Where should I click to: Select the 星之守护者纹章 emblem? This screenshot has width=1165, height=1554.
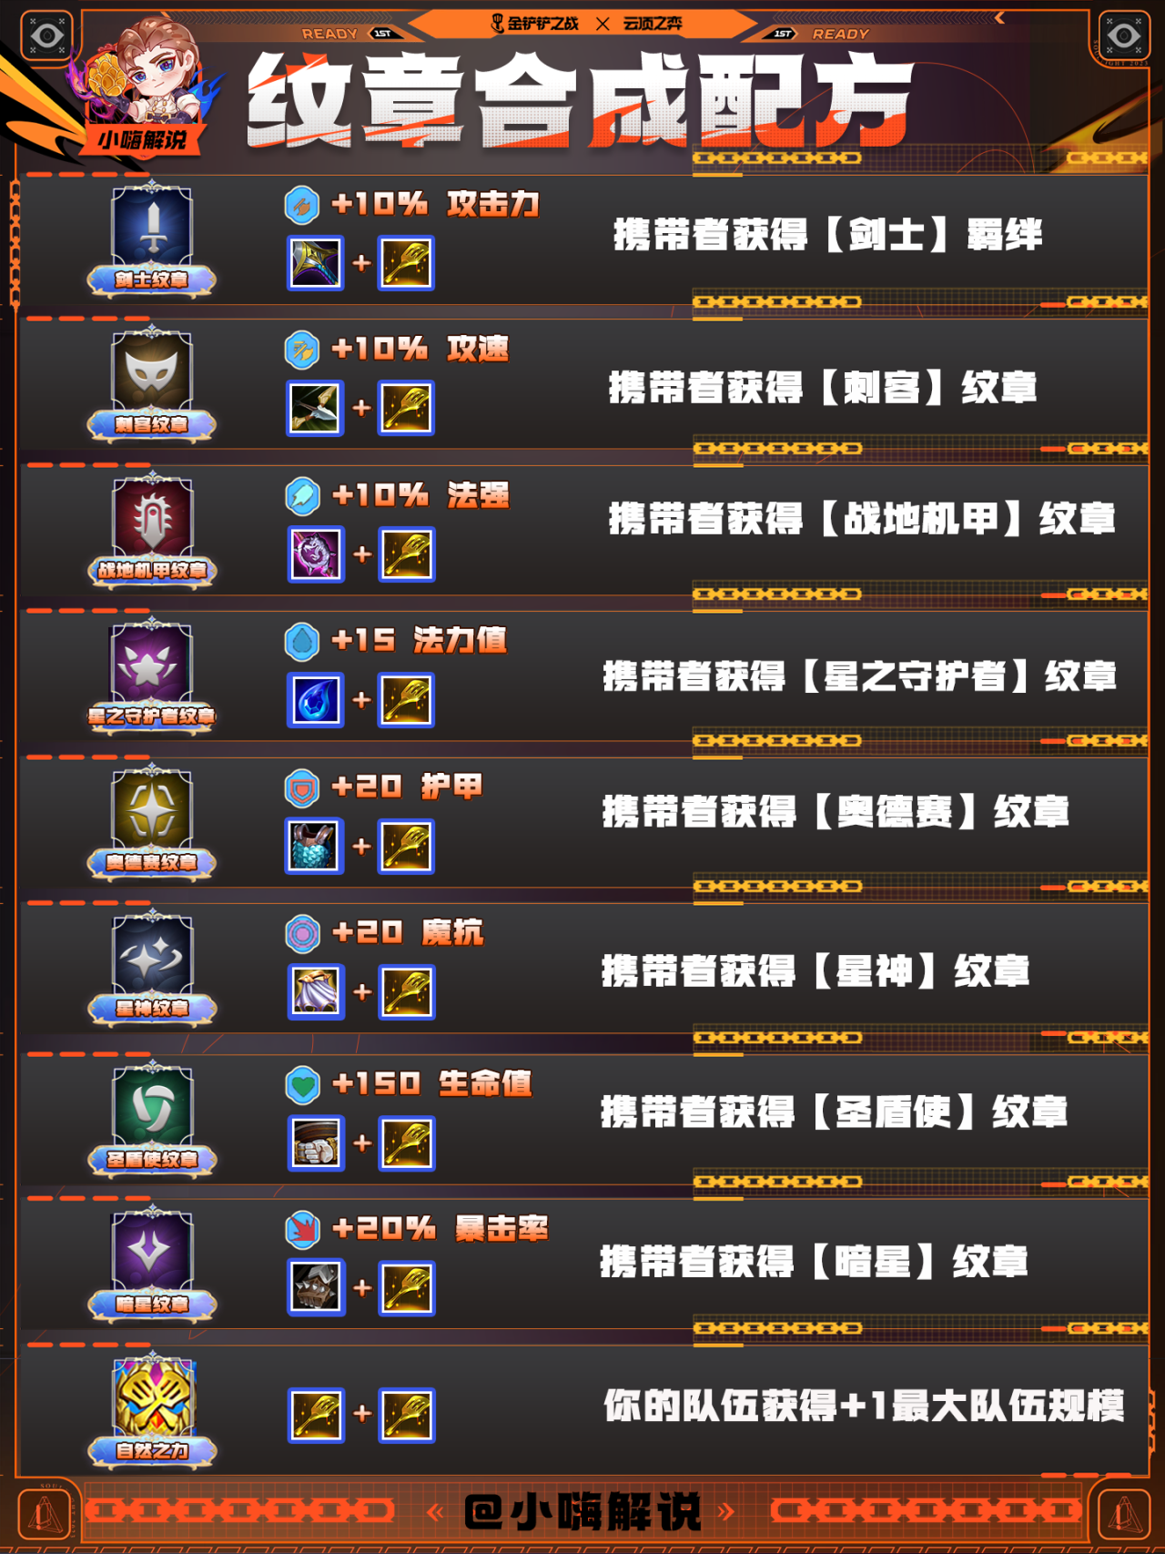(x=152, y=675)
